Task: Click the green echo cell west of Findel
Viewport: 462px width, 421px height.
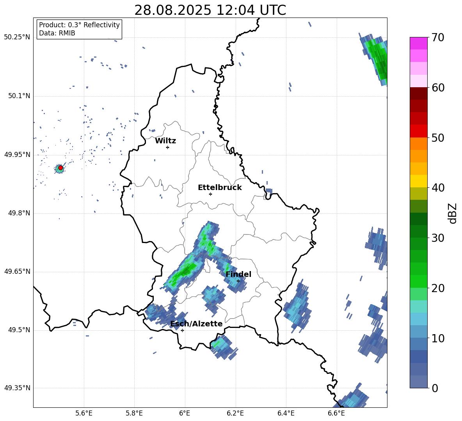Action: (x=185, y=272)
